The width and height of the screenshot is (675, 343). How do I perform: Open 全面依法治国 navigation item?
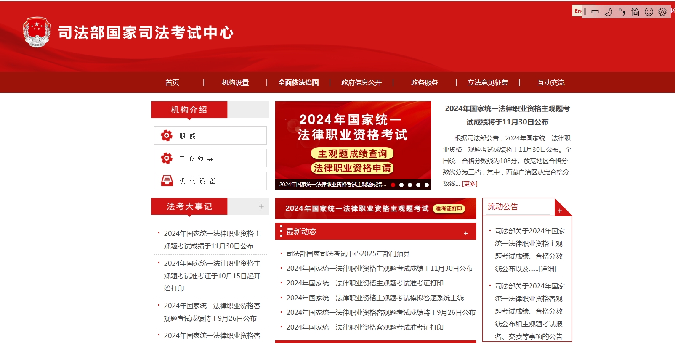pyautogui.click(x=298, y=82)
